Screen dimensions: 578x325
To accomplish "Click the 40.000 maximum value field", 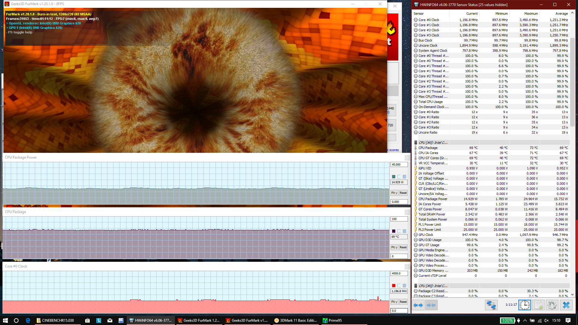I will 399,165.
